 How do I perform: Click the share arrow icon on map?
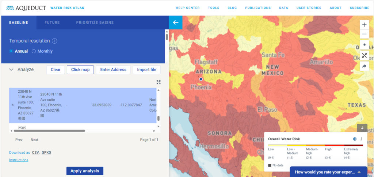click(x=365, y=66)
